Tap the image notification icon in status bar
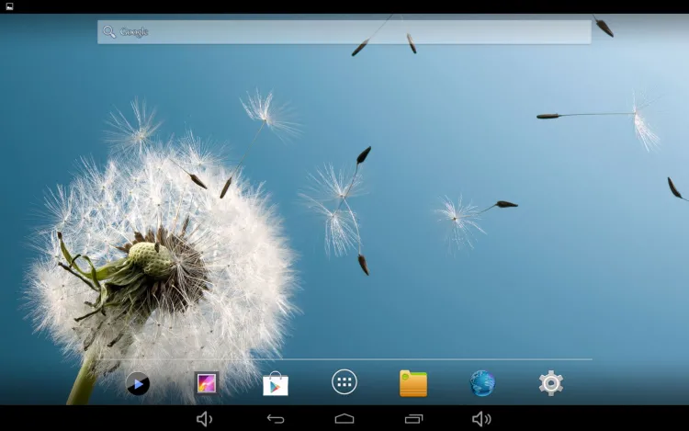The width and height of the screenshot is (689, 431). tap(9, 6)
